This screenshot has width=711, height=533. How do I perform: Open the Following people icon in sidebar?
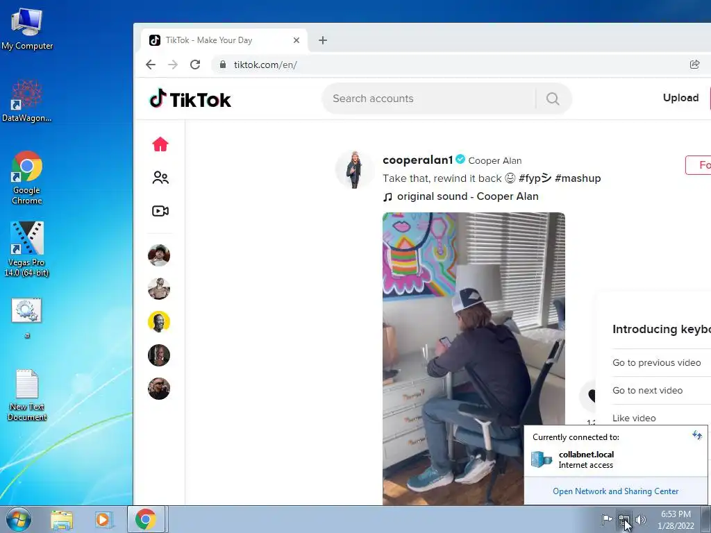pos(160,178)
